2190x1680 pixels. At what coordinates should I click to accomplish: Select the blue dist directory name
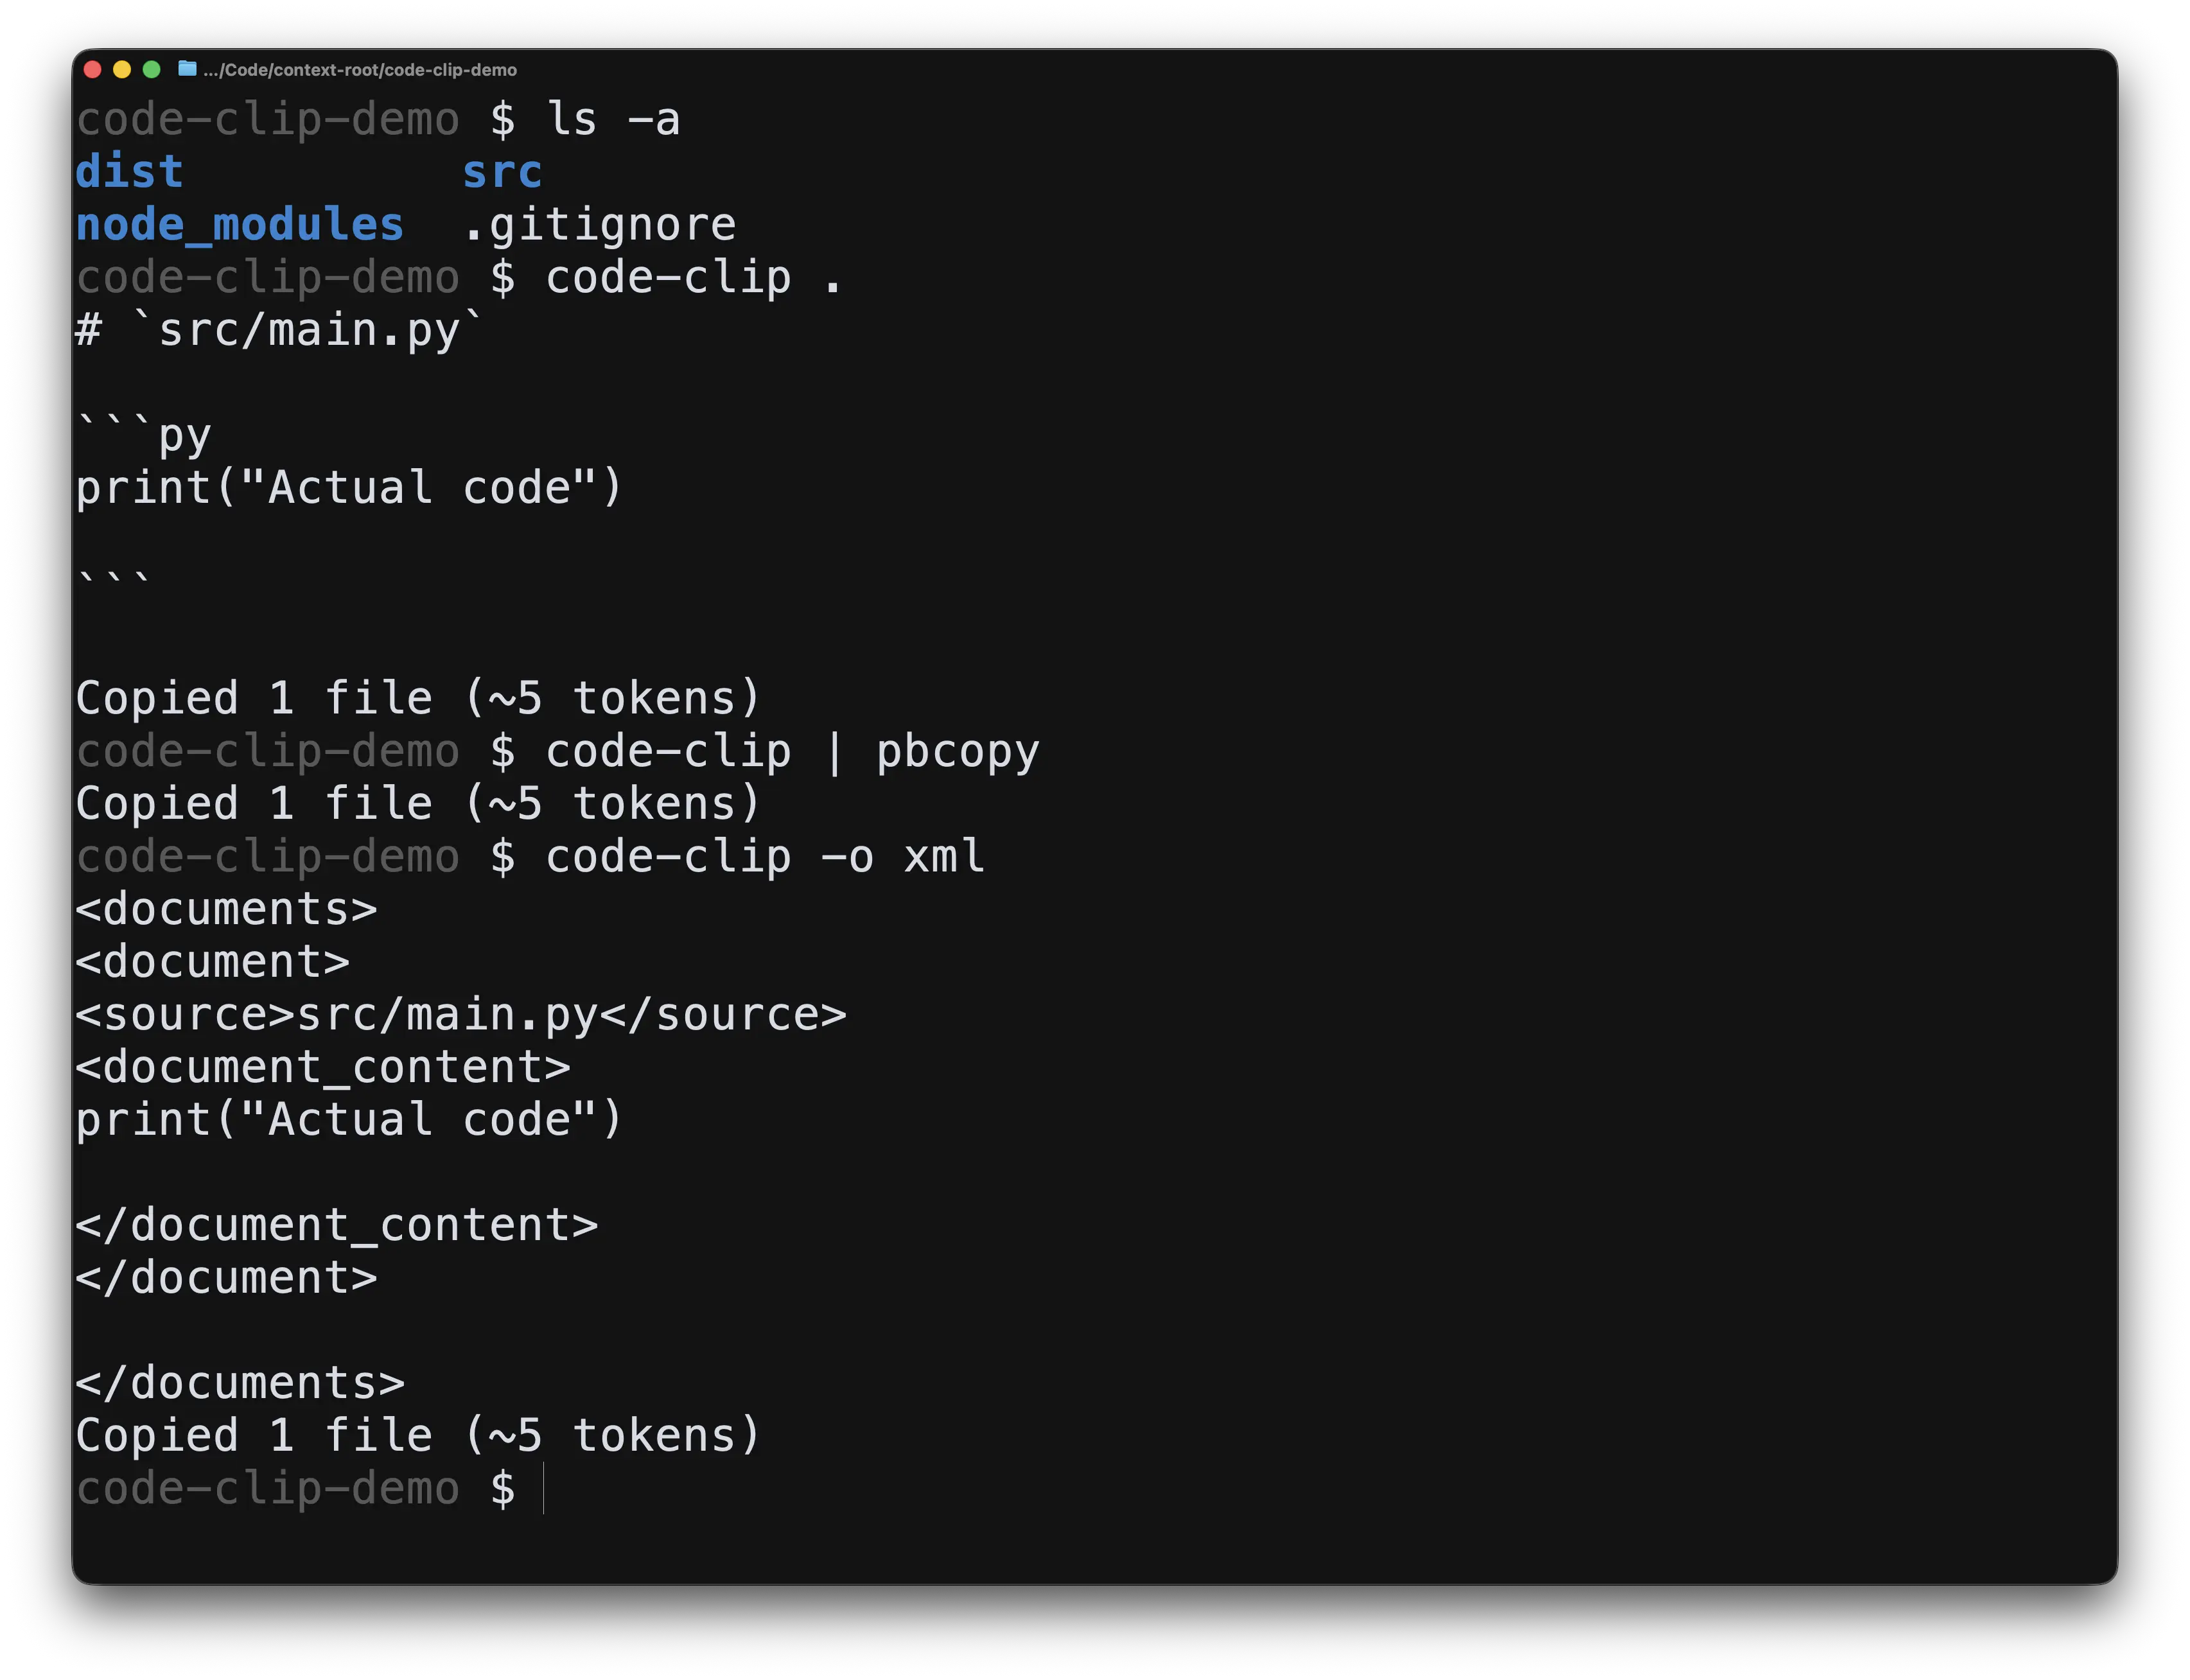click(128, 171)
